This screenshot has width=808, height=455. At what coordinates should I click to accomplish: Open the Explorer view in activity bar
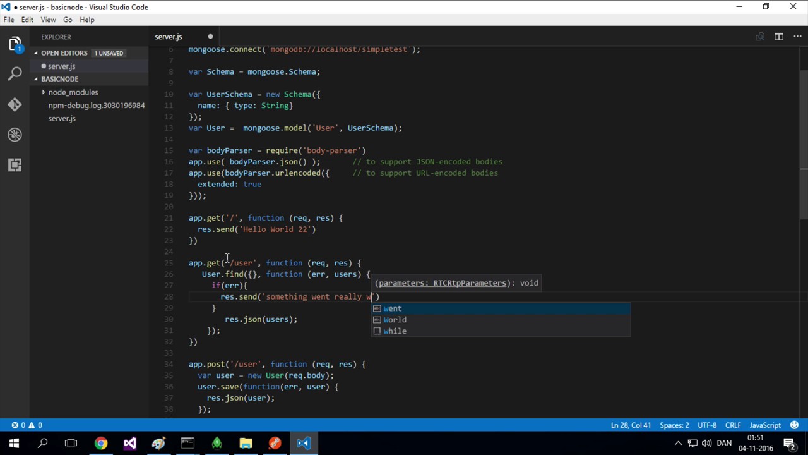(15, 44)
